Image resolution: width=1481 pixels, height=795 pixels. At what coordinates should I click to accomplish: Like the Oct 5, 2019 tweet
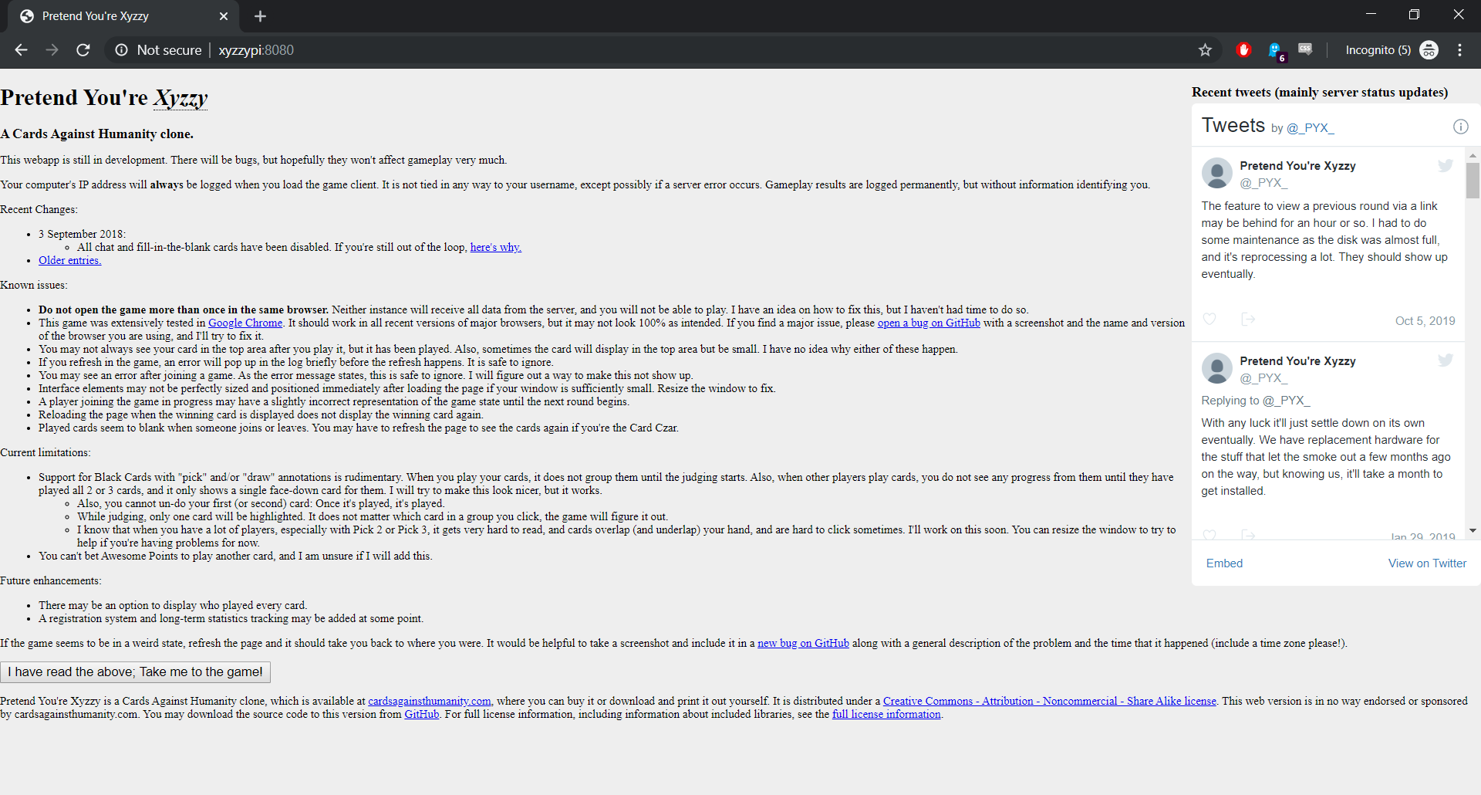tap(1209, 320)
